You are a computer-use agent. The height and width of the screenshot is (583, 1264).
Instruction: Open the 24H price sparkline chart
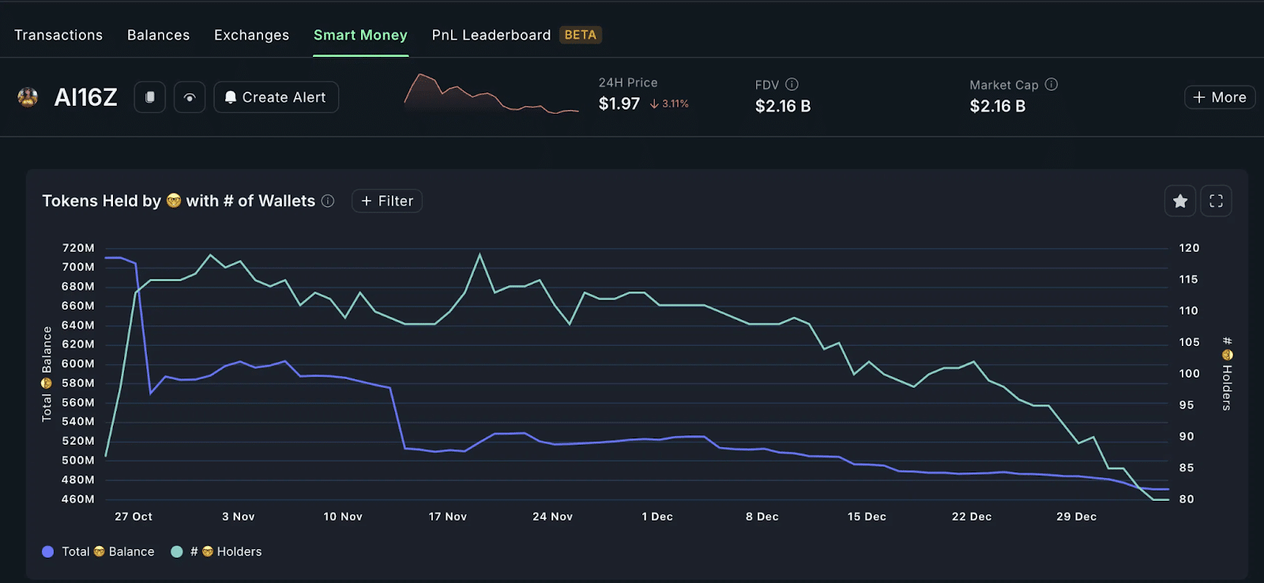click(x=491, y=94)
